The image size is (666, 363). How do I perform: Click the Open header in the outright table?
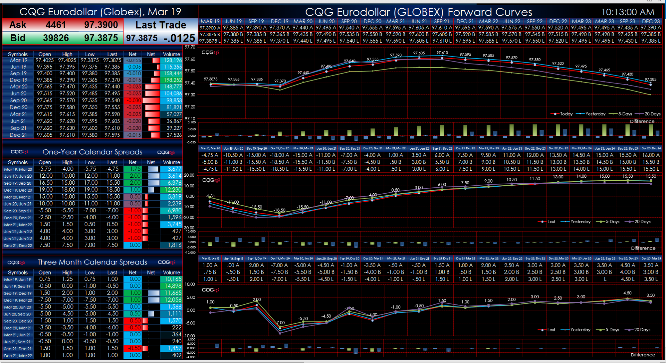tap(45, 54)
